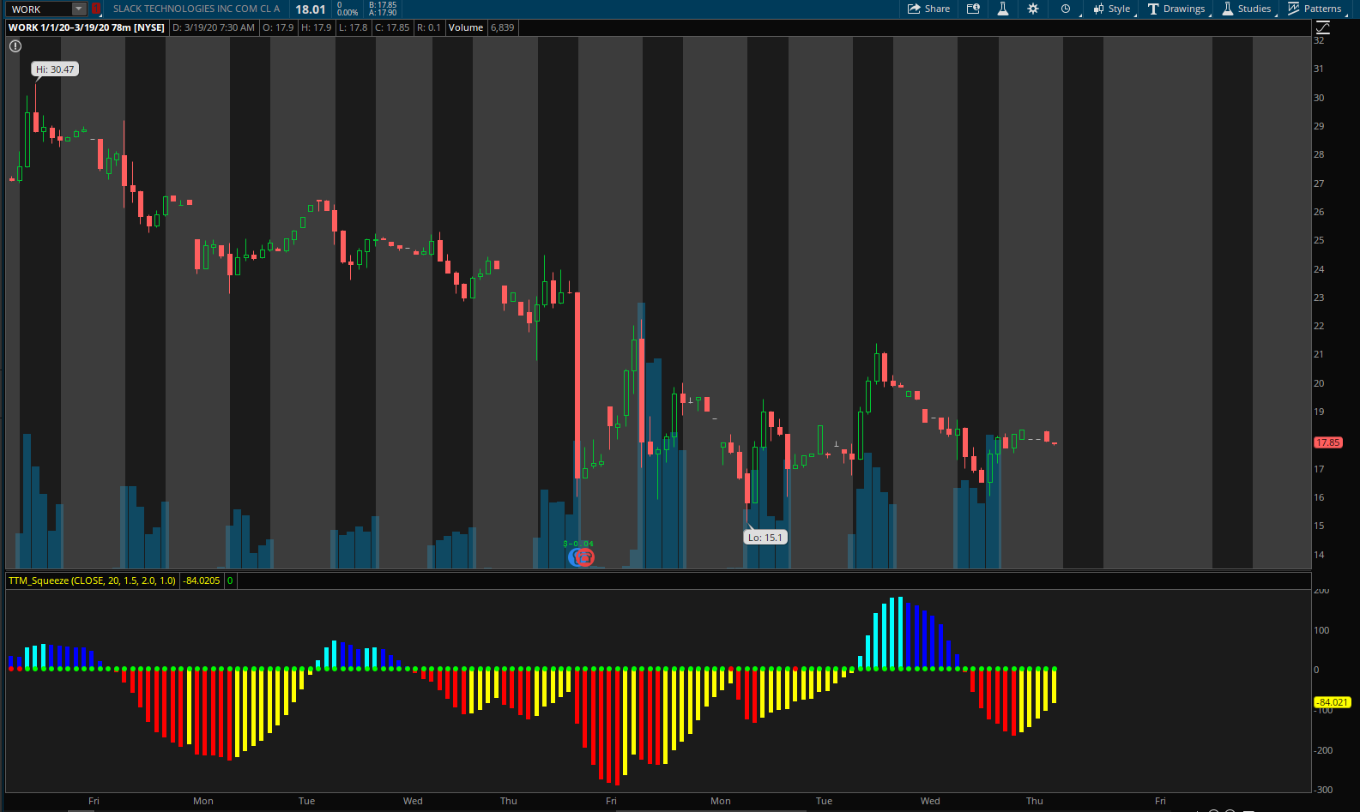Click the L: 17.8 low value
Screen dimensions: 1360x812
353,27
